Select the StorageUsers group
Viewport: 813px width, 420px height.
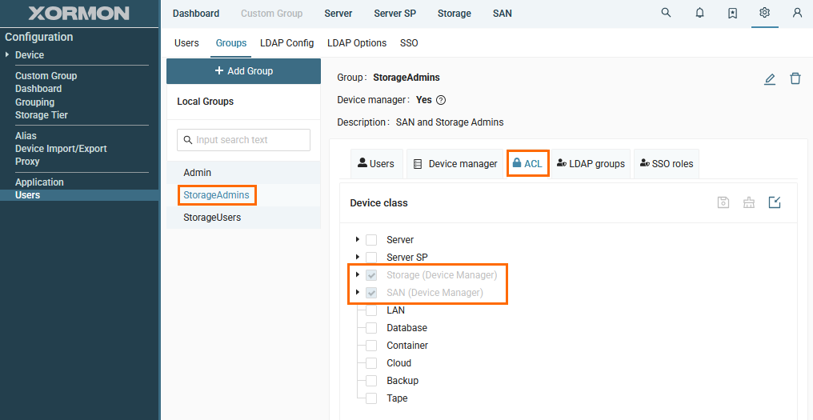tap(212, 218)
